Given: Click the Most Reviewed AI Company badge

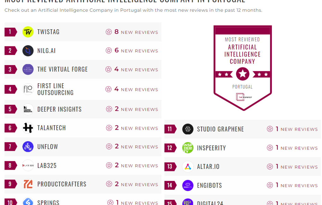Looking at the screenshot, I should pos(242,67).
